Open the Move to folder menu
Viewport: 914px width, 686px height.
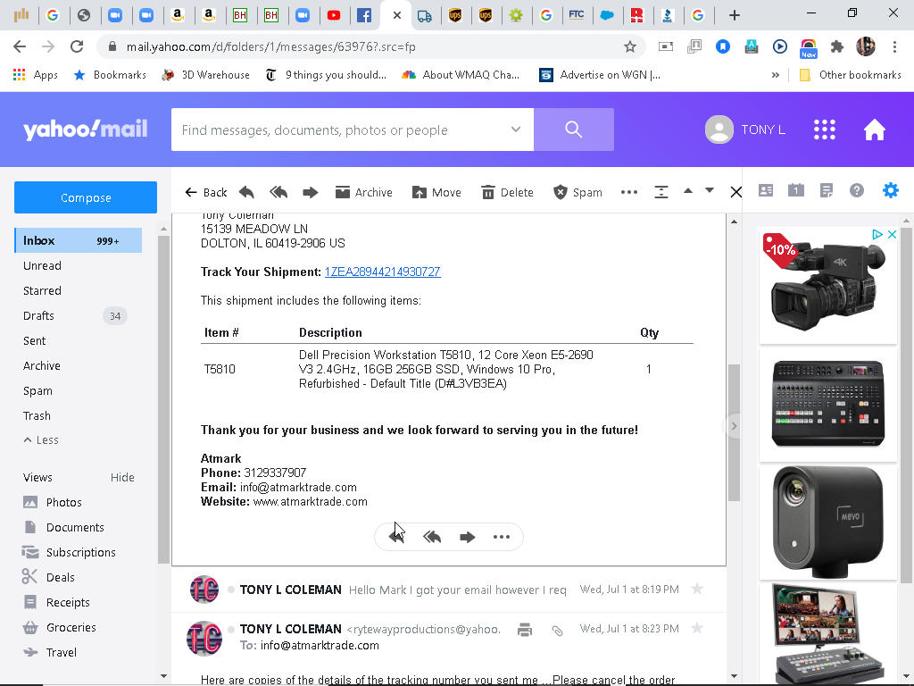[436, 192]
